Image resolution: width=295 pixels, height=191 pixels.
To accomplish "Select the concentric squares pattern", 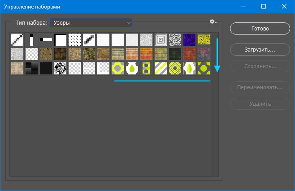I will (161, 40).
